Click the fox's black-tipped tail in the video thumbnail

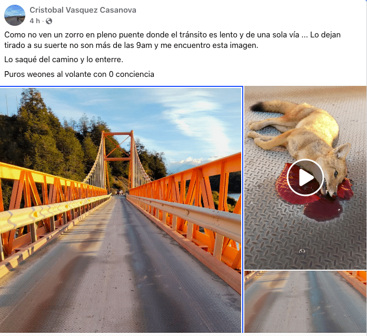[x=258, y=107]
